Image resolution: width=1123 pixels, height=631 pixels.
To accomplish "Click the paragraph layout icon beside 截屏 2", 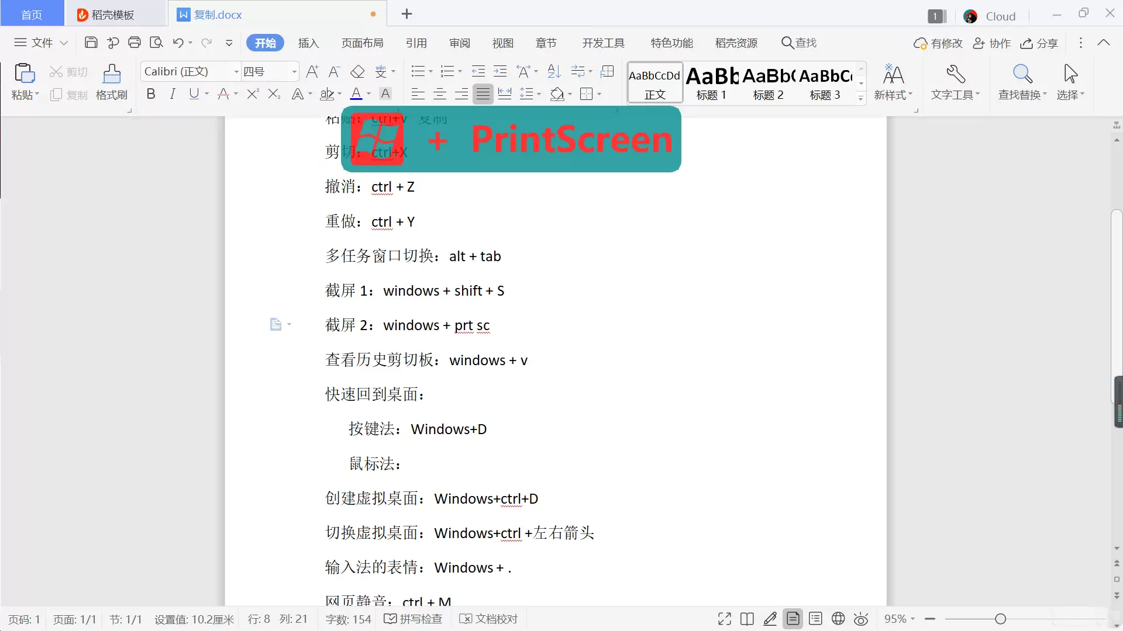I will [276, 324].
